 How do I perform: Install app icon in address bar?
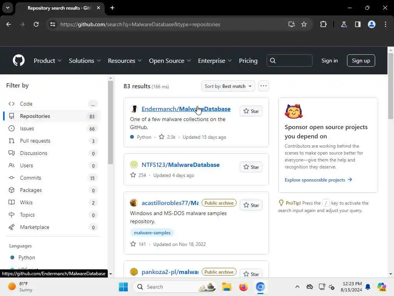(x=292, y=24)
